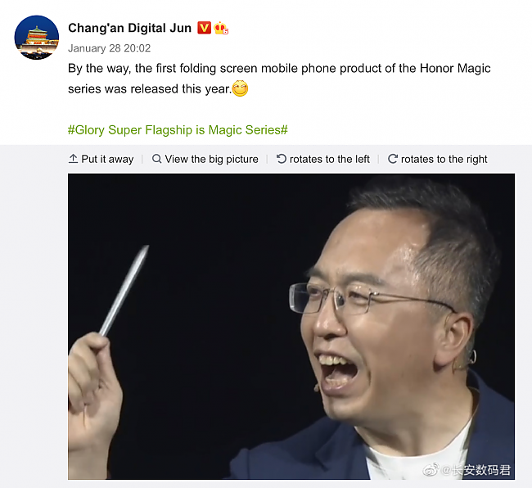The height and width of the screenshot is (488, 532).
Task: Click the stylus pen in the photo
Action: 124,291
